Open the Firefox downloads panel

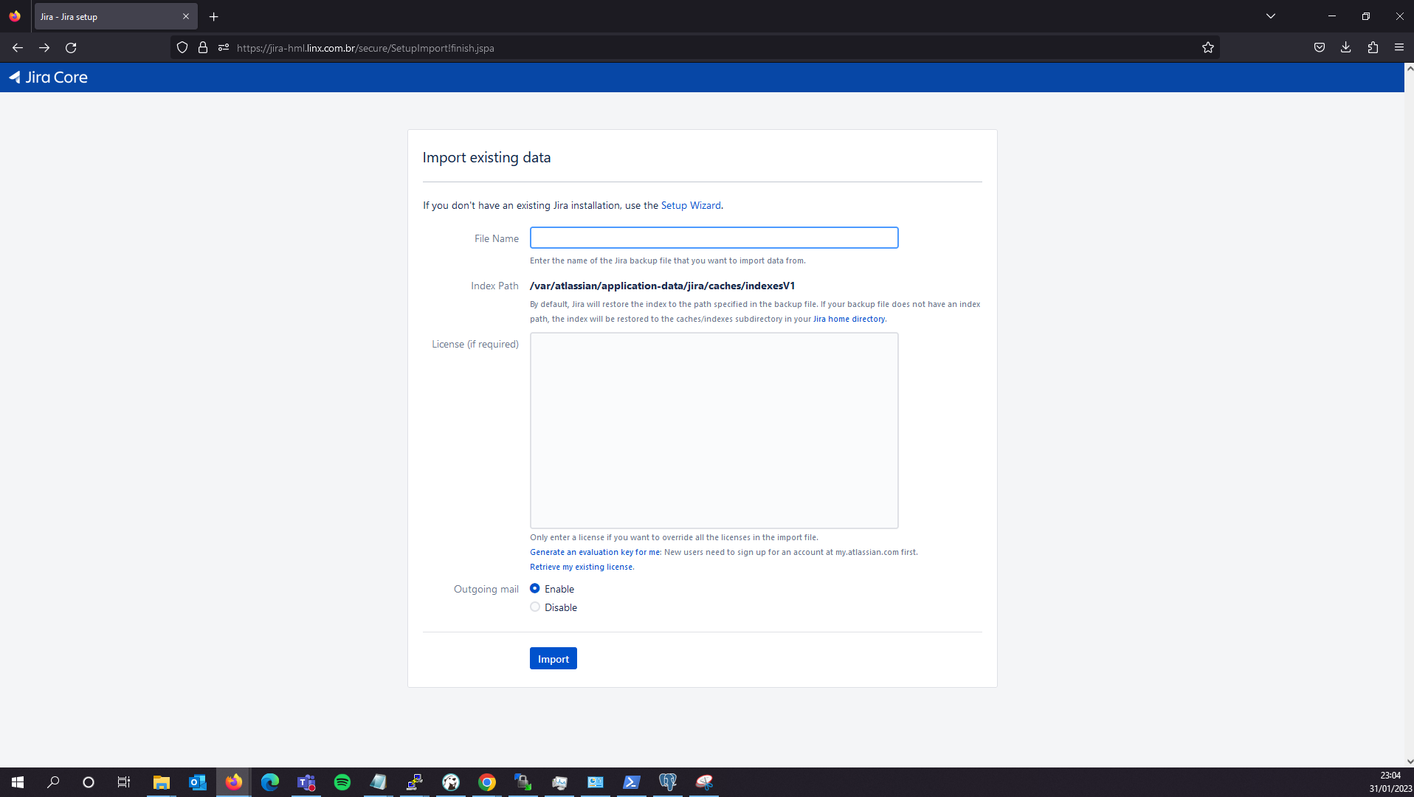pyautogui.click(x=1346, y=48)
